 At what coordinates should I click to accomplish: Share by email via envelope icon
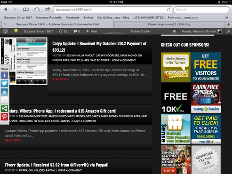4,100
